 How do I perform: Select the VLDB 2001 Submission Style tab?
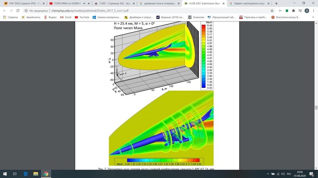click(204, 3)
